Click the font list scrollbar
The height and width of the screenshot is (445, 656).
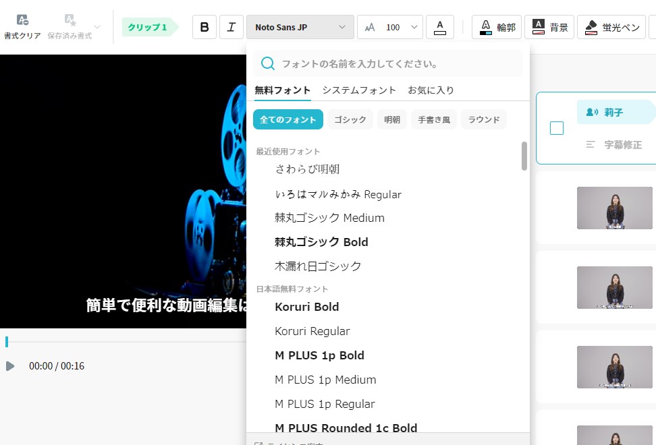[x=524, y=156]
